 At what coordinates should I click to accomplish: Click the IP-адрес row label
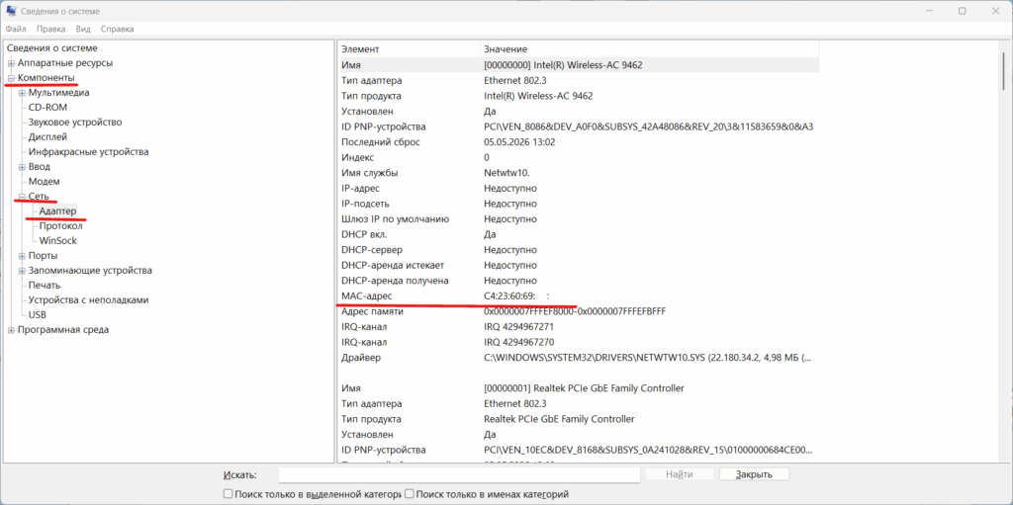point(360,189)
